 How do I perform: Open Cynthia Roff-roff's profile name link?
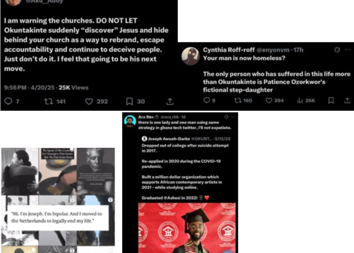tap(229, 50)
